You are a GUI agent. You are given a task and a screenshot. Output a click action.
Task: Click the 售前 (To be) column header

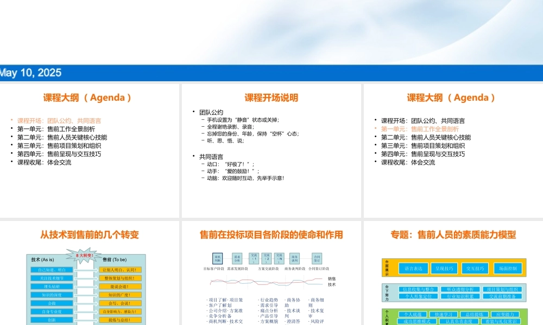[x=115, y=259]
